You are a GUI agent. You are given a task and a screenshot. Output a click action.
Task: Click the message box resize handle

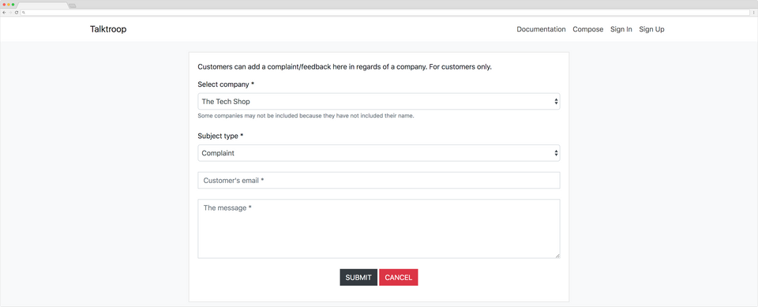pos(557,255)
